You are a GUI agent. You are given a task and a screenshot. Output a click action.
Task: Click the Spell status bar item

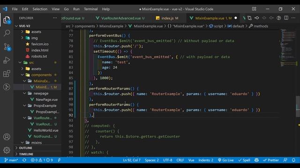[244, 160]
